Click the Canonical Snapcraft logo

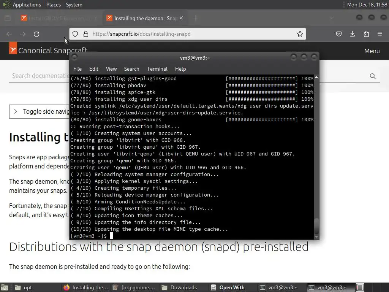(x=48, y=51)
